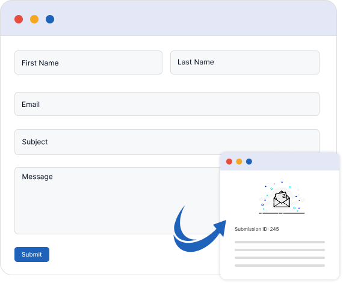
Task: Select the Email input field
Action: tap(167, 104)
